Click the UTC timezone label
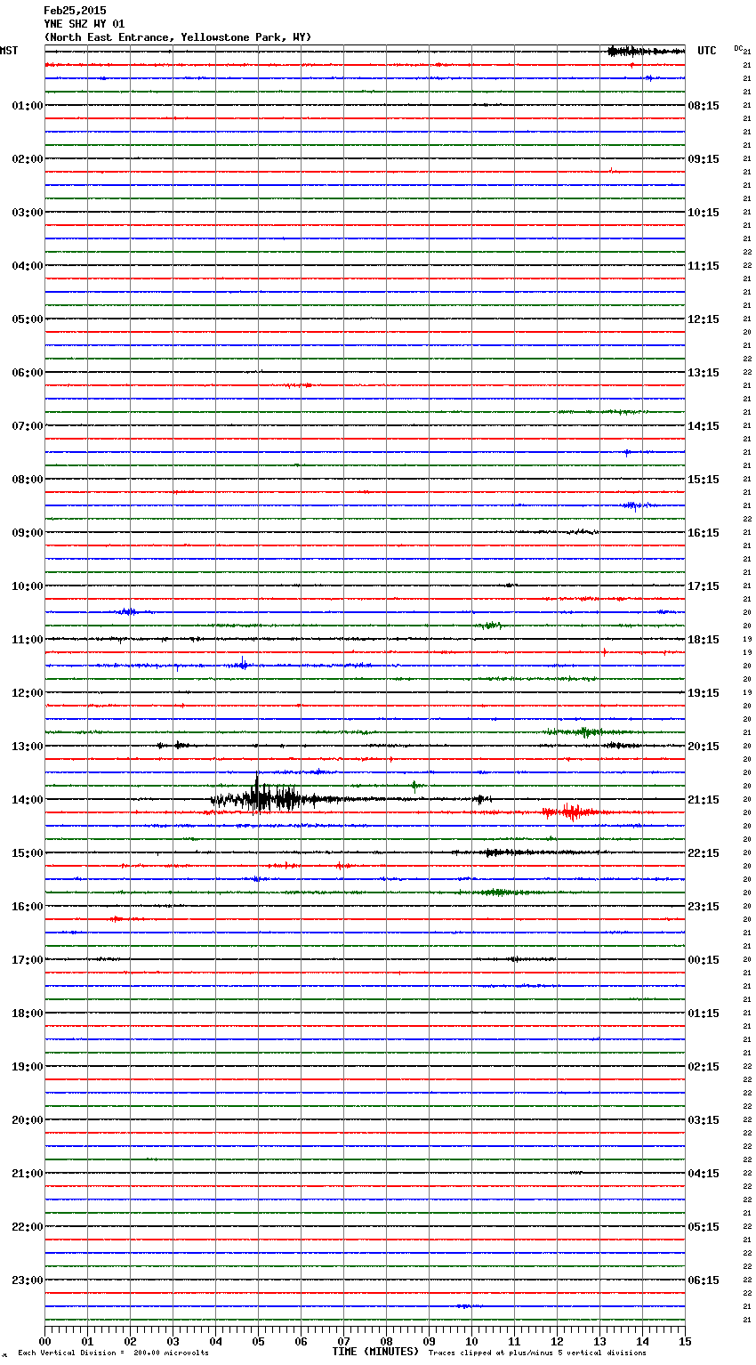 706,51
